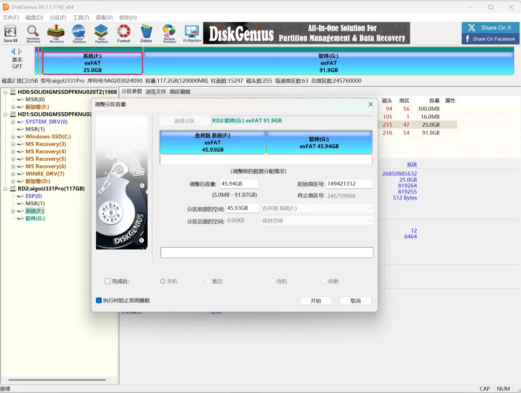This screenshot has height=393, width=521.
Task: Create a New Partition via toolbar
Action: pos(101,34)
